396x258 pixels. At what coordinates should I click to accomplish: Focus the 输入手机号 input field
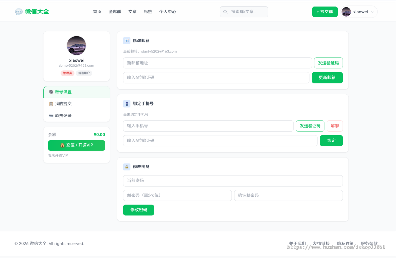(x=208, y=126)
